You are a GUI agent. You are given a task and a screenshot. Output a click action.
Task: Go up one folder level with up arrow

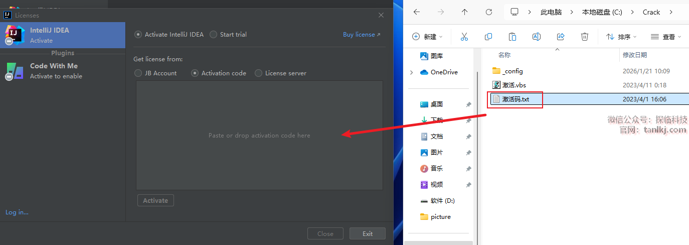click(464, 12)
